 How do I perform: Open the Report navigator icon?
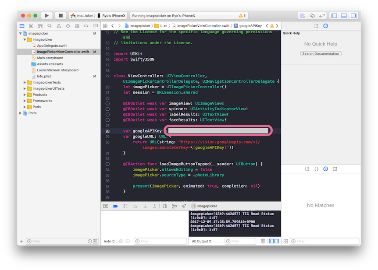(x=96, y=26)
